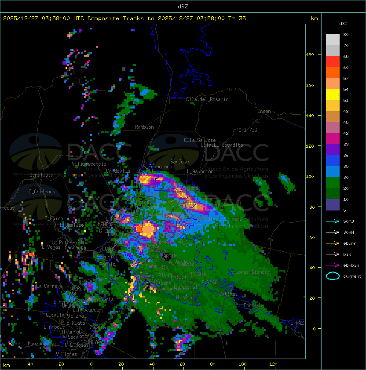Click the 'S_MARTIN' town label
This screenshot has height=370, width=366.
[166, 256]
